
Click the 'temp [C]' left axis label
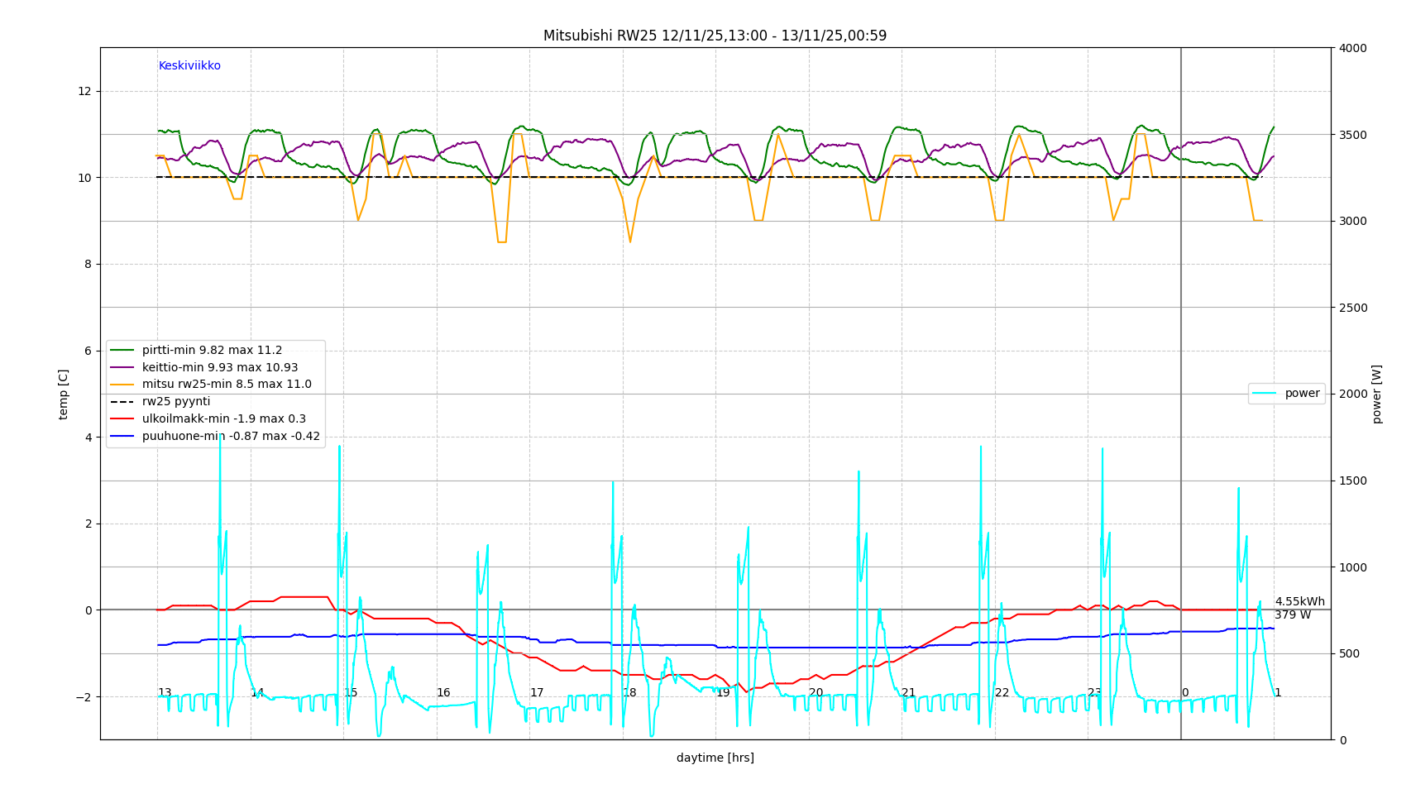[x=64, y=394]
